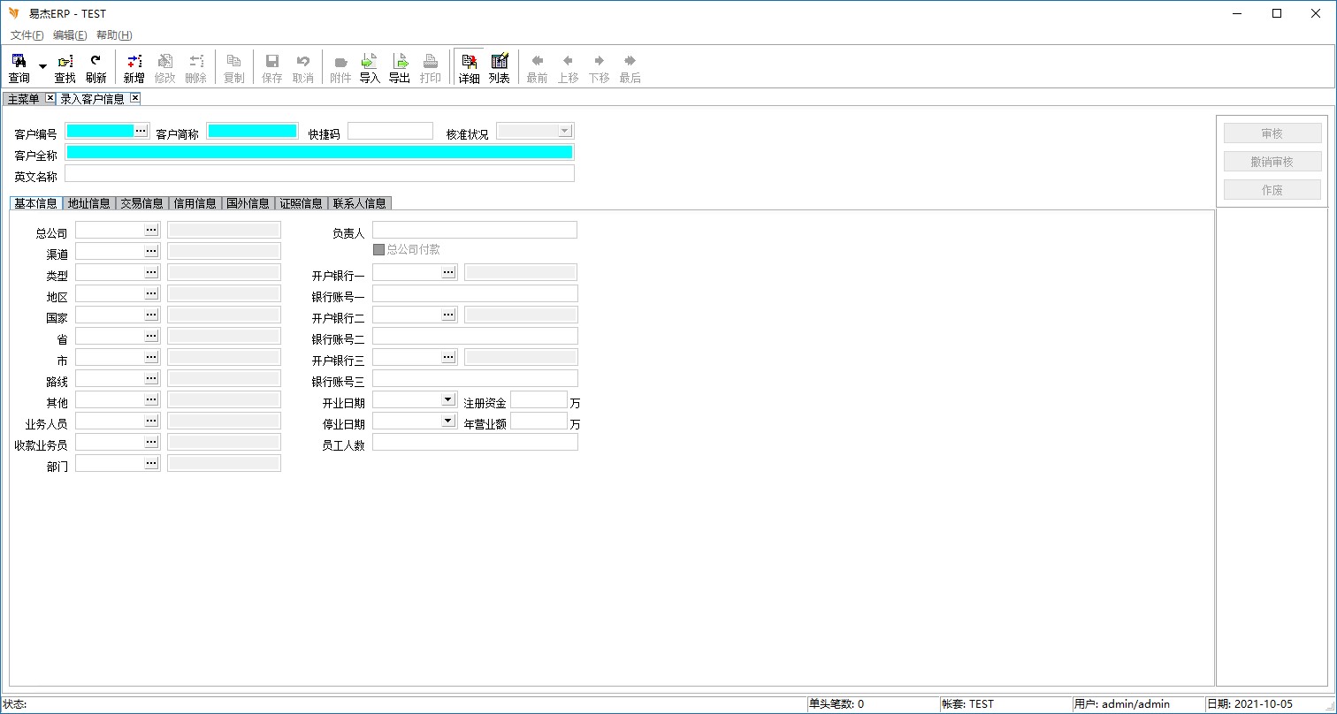The width and height of the screenshot is (1337, 714).
Task: Click the 客户编号 lookup ellipsis button
Action: pyautogui.click(x=141, y=131)
